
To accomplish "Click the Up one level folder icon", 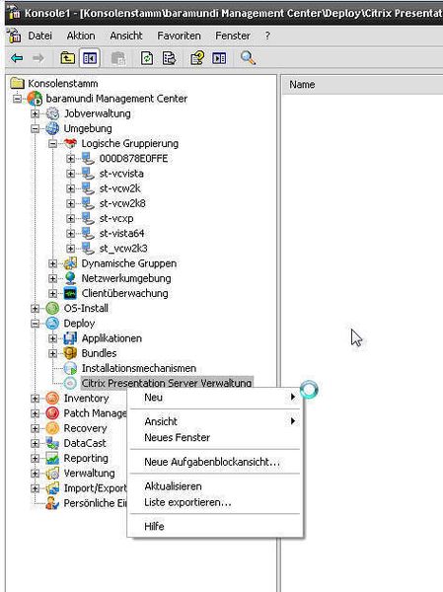I will [x=68, y=58].
